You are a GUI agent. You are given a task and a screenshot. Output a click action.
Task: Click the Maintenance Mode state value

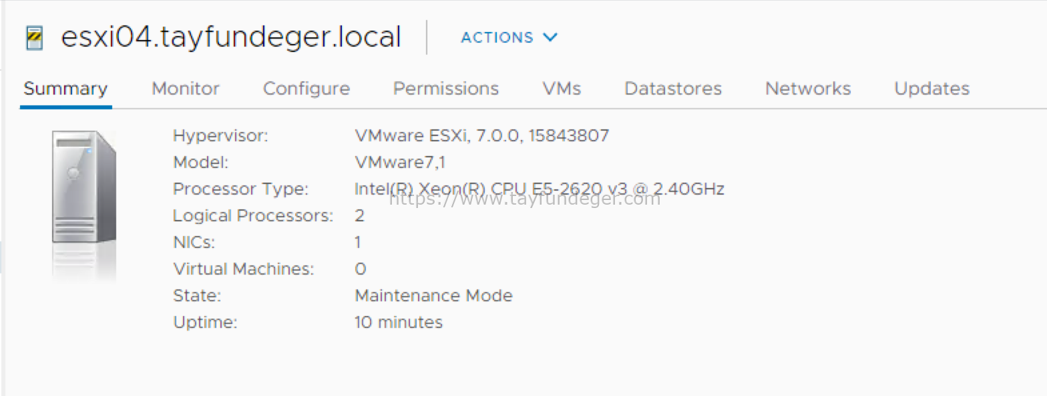(x=434, y=295)
